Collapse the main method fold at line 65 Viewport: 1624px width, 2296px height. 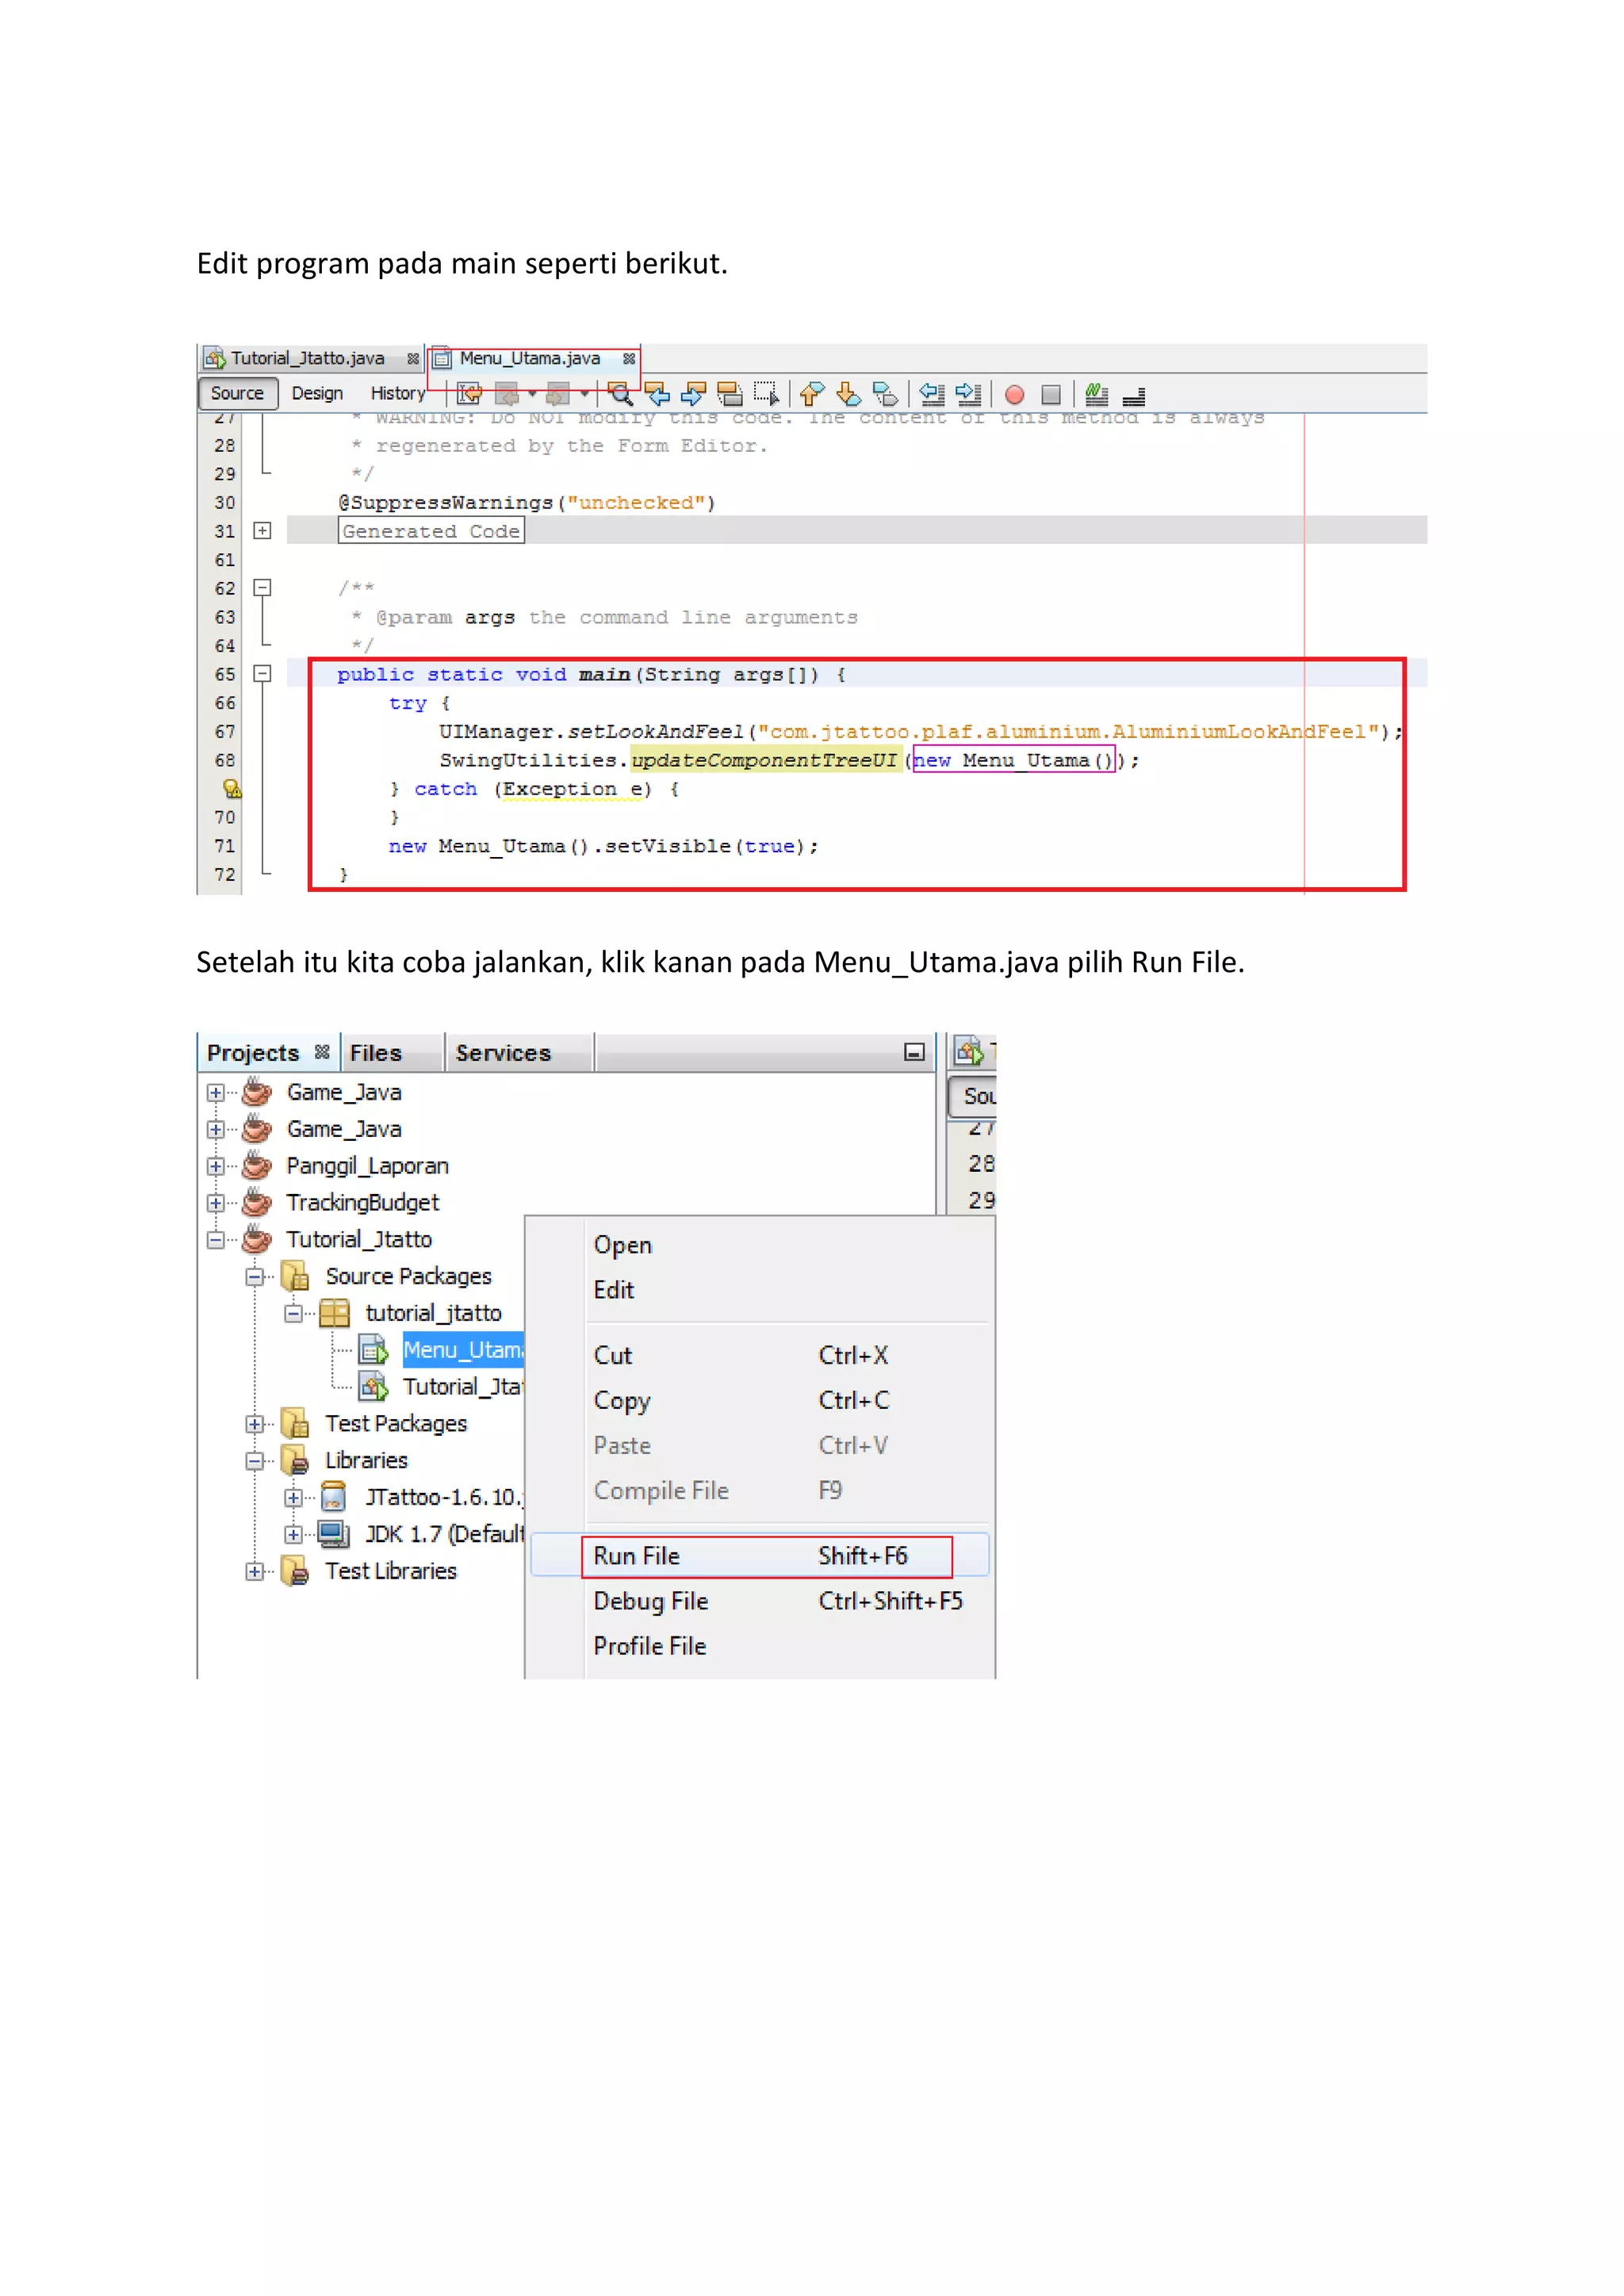(262, 674)
